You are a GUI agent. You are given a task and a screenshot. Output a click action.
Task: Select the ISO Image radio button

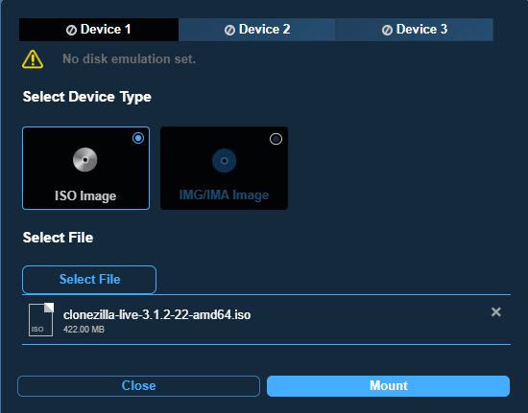click(x=138, y=138)
